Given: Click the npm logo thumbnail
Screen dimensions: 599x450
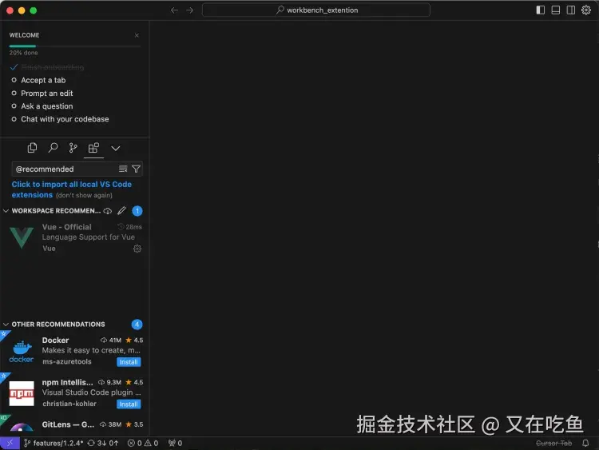Looking at the screenshot, I should coord(22,393).
